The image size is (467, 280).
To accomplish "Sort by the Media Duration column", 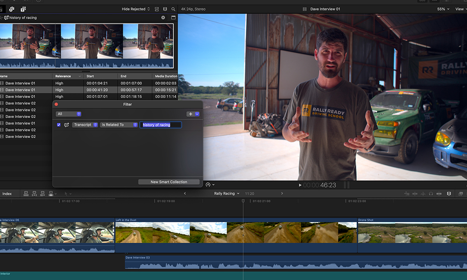I will 166,76.
